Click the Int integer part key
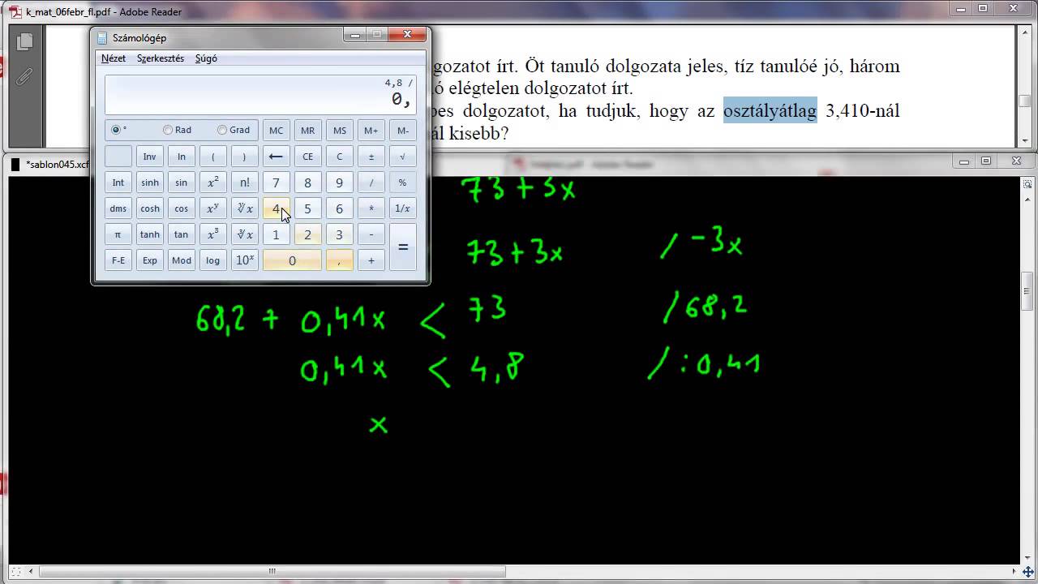This screenshot has height=584, width=1038. point(118,182)
